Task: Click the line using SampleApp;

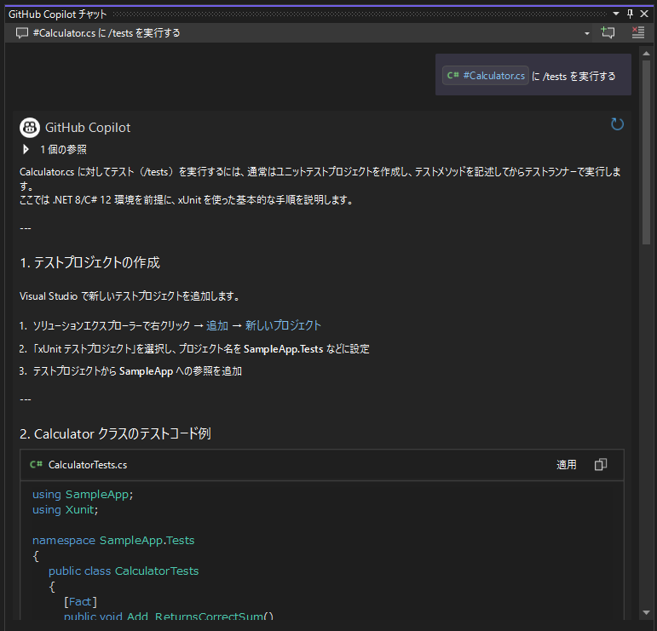Action: point(83,494)
